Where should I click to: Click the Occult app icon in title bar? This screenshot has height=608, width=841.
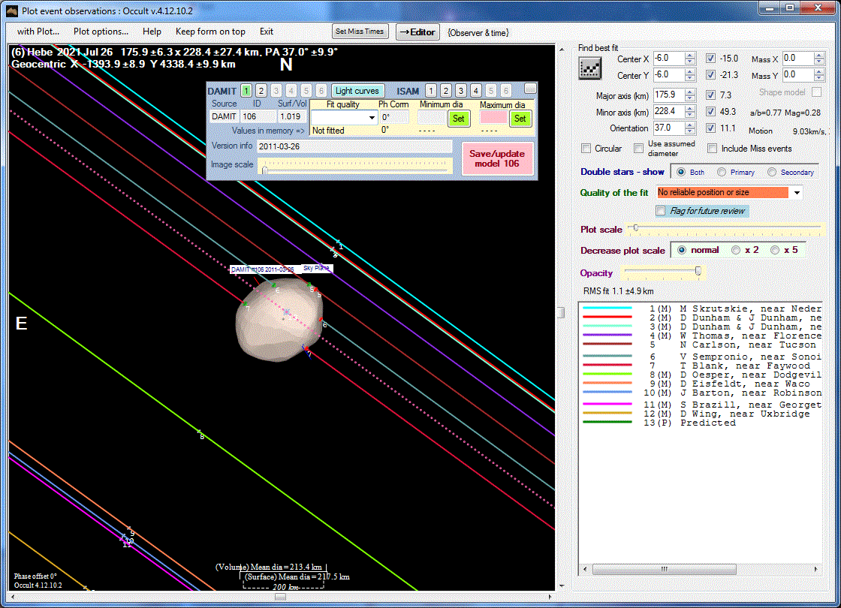(x=12, y=11)
